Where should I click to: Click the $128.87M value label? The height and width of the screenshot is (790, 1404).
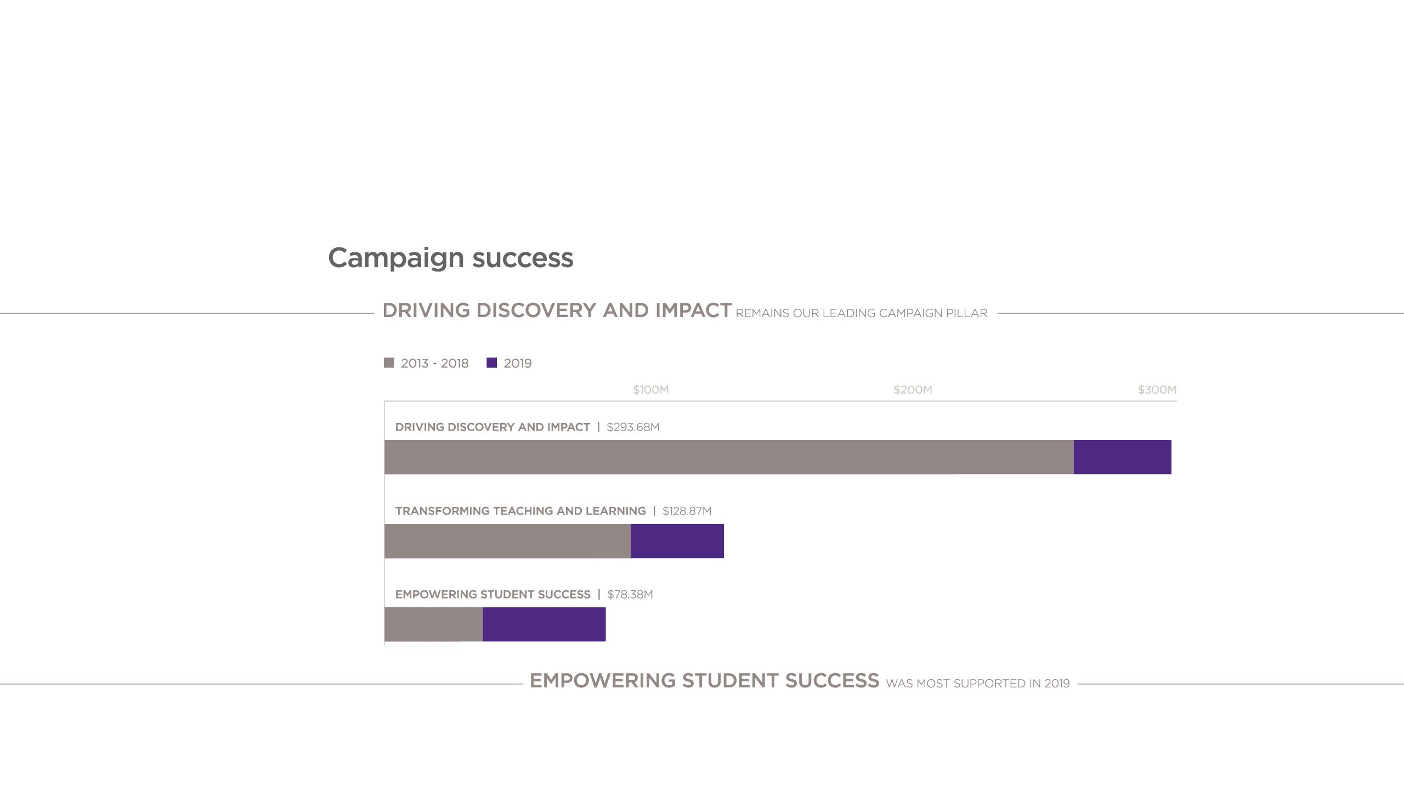[687, 511]
